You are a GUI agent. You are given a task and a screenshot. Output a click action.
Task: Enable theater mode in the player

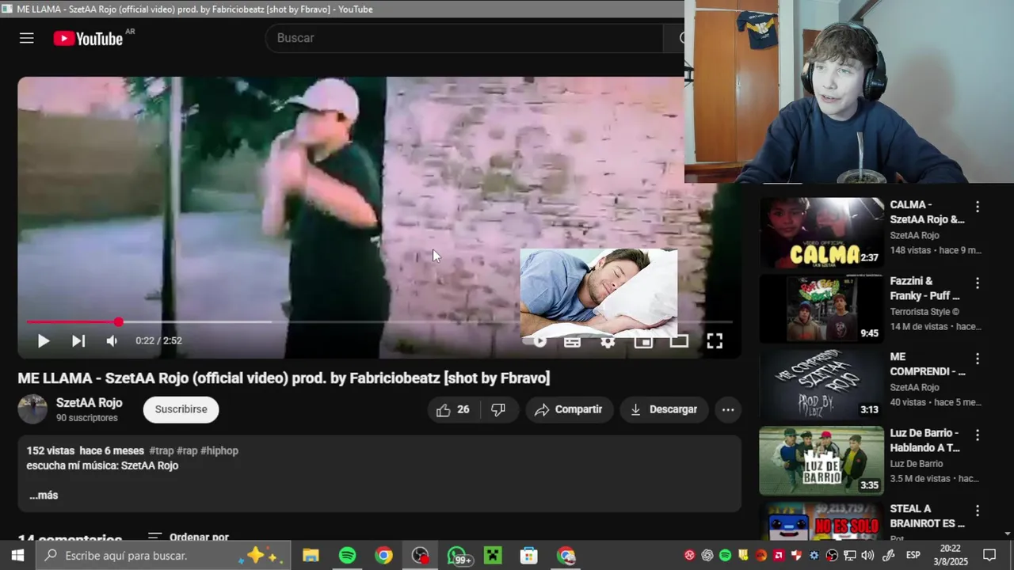679,342
